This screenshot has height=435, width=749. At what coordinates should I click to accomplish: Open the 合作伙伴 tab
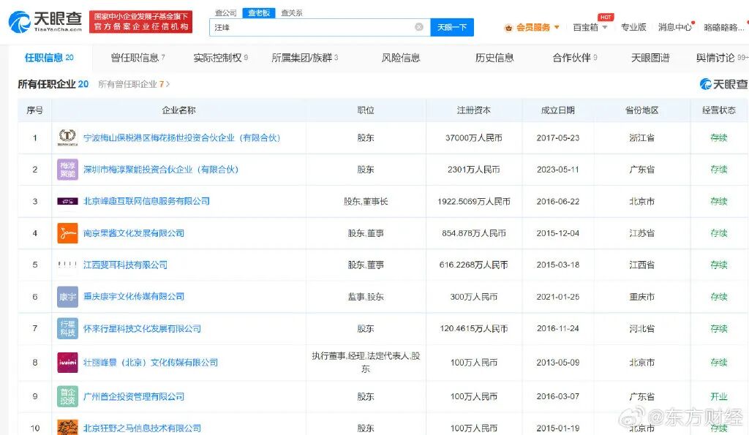pos(575,58)
